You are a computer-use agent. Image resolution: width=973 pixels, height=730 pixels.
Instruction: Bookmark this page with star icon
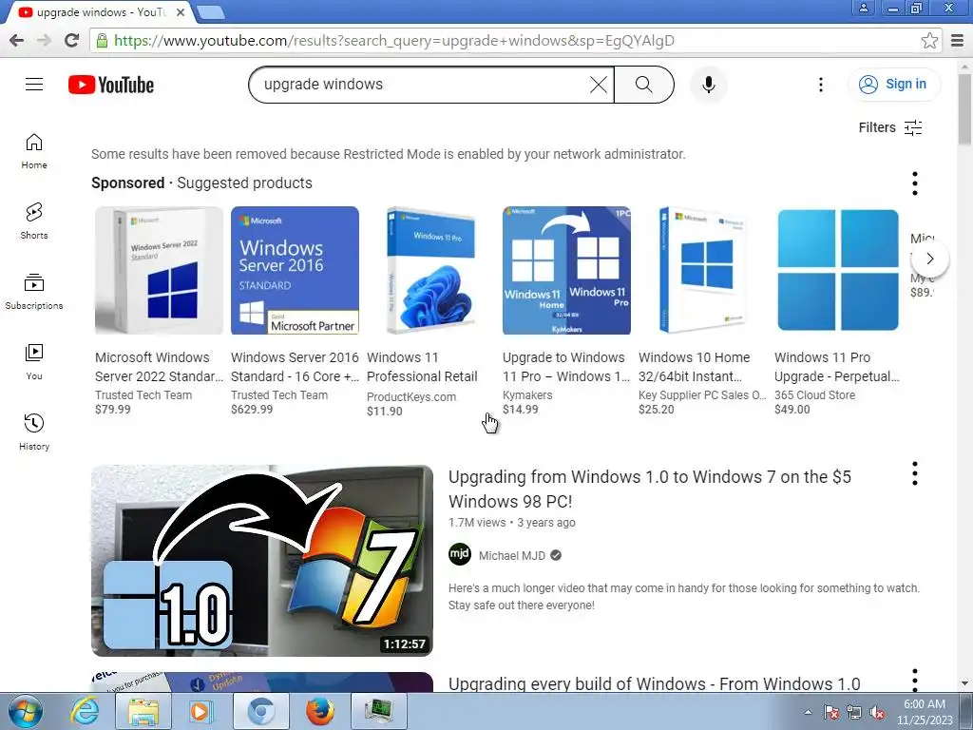point(929,40)
